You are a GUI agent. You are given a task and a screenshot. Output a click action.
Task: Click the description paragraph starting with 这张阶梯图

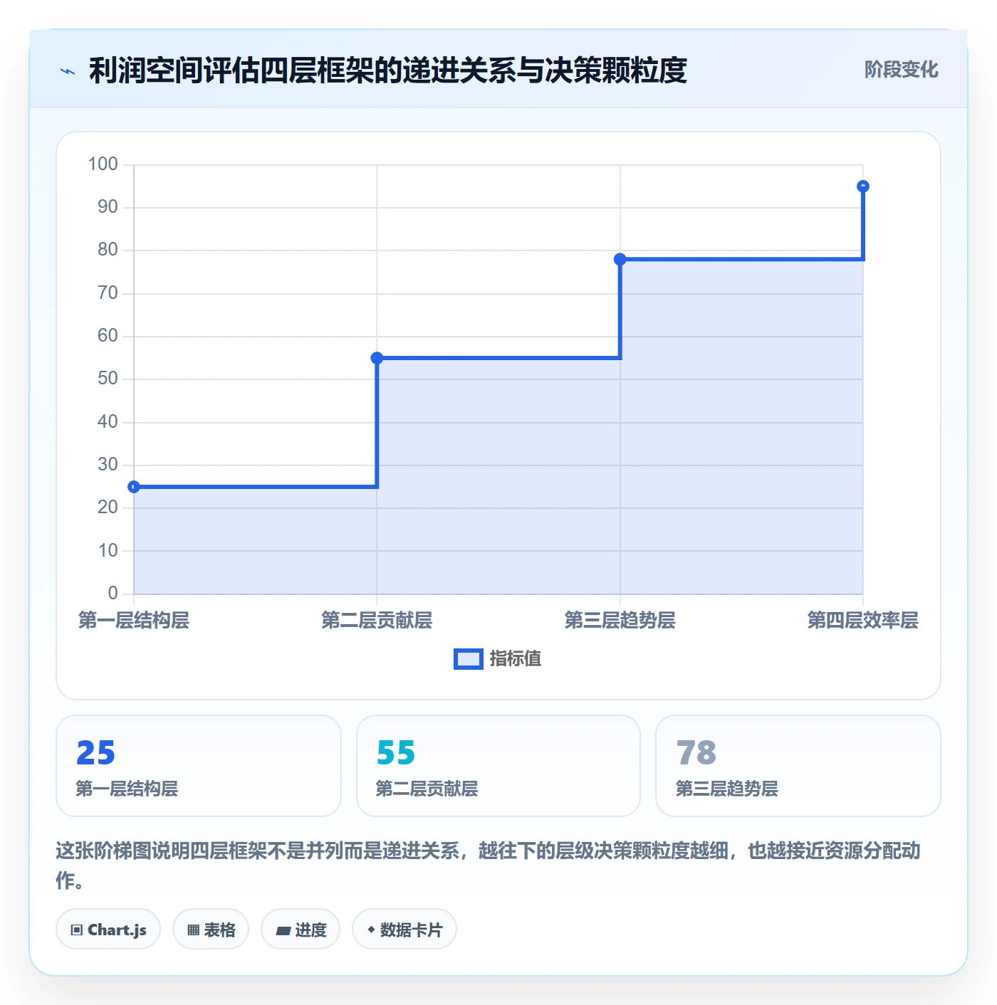[x=489, y=865]
